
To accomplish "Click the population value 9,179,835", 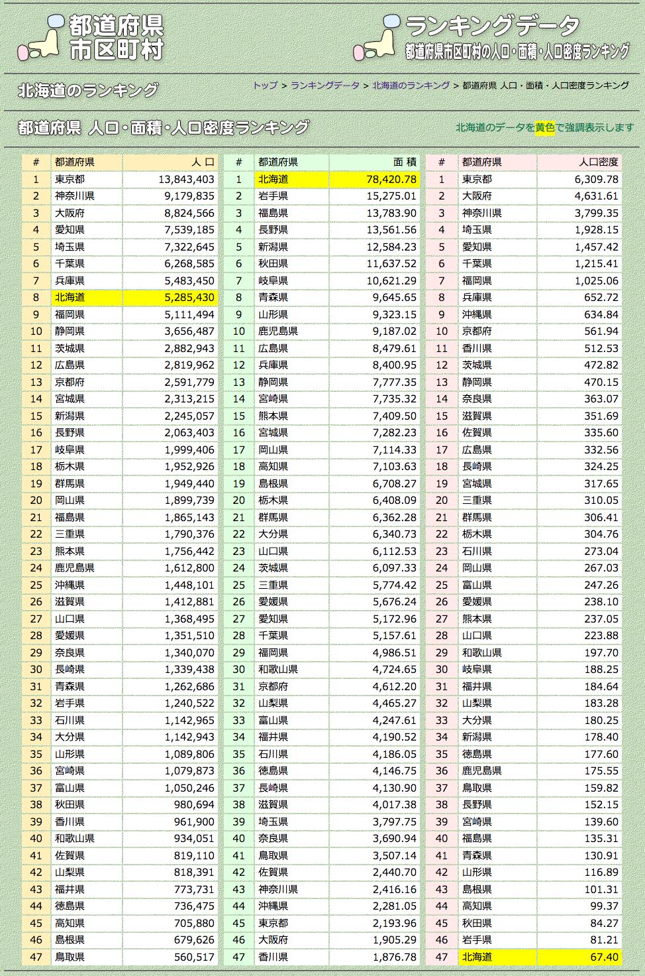I will coord(189,196).
